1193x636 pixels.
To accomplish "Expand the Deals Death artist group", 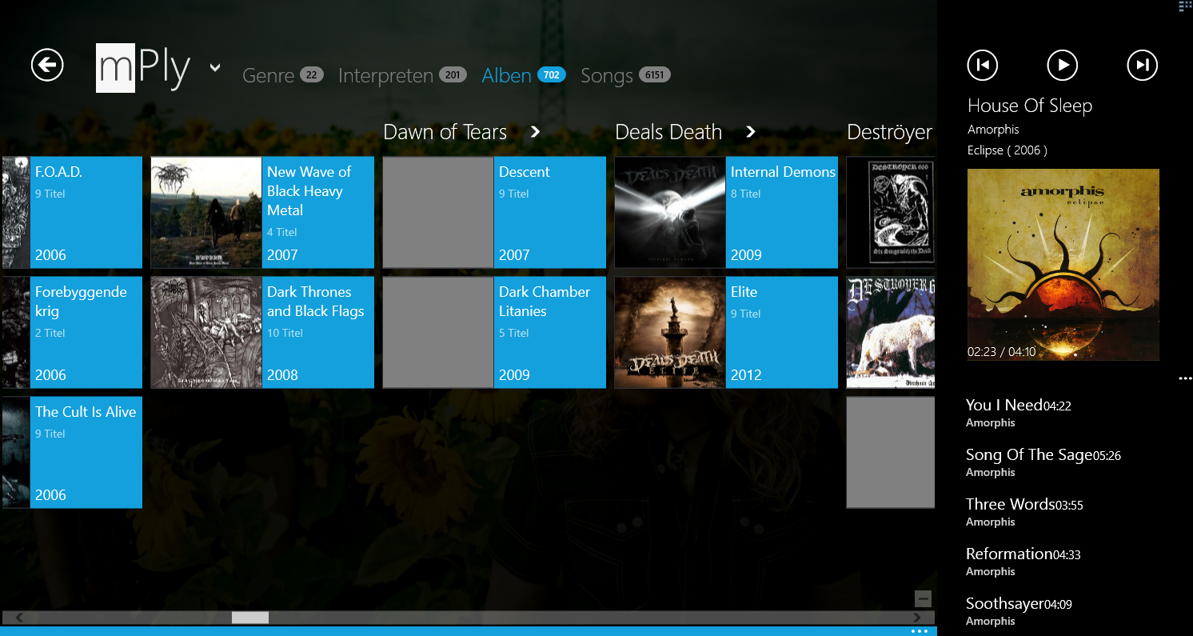I will click(x=751, y=132).
